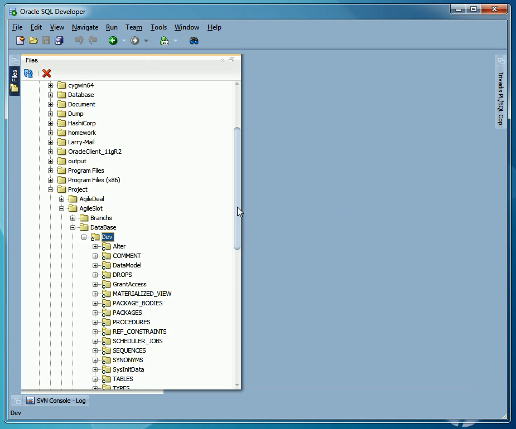
Task: Click the scrollbar up arrow in Files panel
Action: (x=237, y=84)
